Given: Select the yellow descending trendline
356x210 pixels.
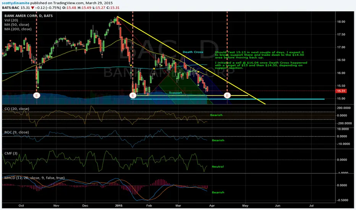Looking at the screenshot, I should 191,60.
